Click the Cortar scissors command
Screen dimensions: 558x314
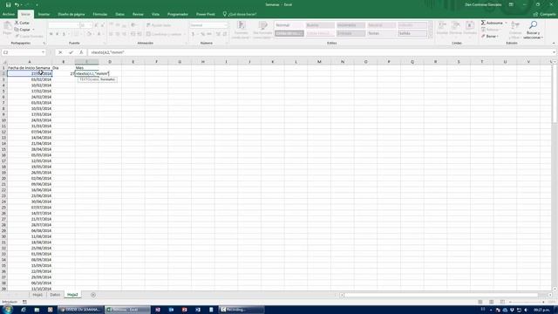[22, 23]
